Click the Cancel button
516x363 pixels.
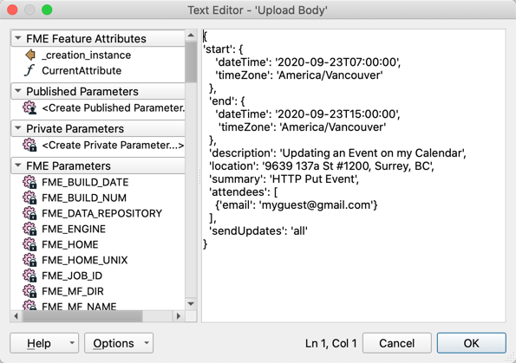click(397, 343)
